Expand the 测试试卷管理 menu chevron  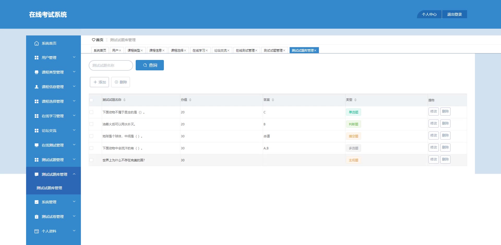pos(74,216)
